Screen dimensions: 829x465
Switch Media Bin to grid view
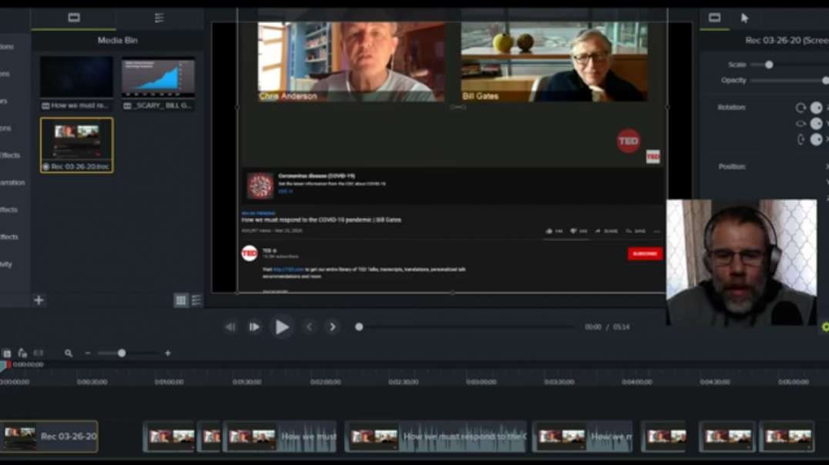tap(181, 300)
